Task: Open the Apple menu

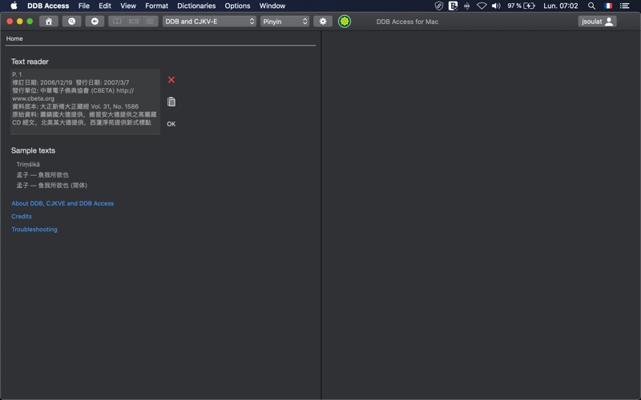Action: (14, 6)
